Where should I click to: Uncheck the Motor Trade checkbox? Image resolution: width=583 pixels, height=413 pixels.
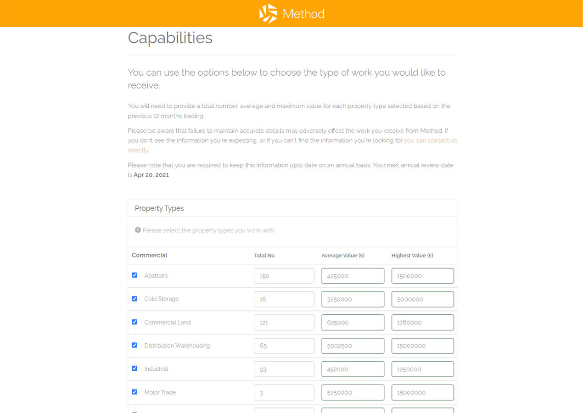click(135, 392)
